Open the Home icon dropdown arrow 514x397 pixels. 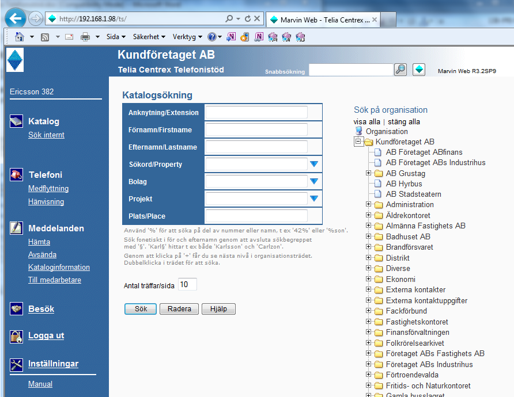tap(32, 37)
